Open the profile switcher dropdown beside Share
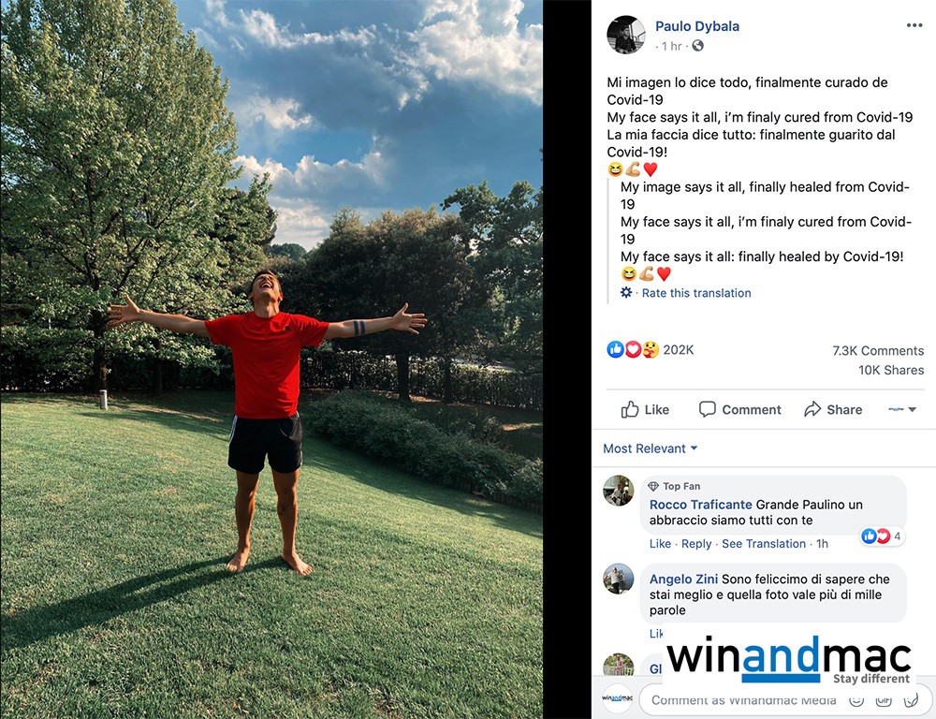936x719 pixels. click(902, 410)
